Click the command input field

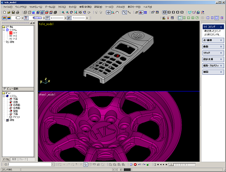click(x=30, y=165)
